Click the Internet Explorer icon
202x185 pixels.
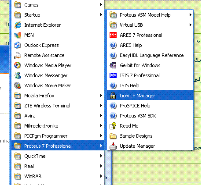(x=18, y=25)
